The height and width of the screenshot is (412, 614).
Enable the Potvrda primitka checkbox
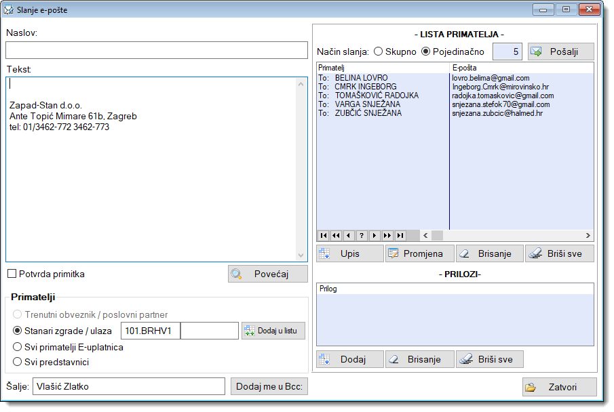click(12, 274)
